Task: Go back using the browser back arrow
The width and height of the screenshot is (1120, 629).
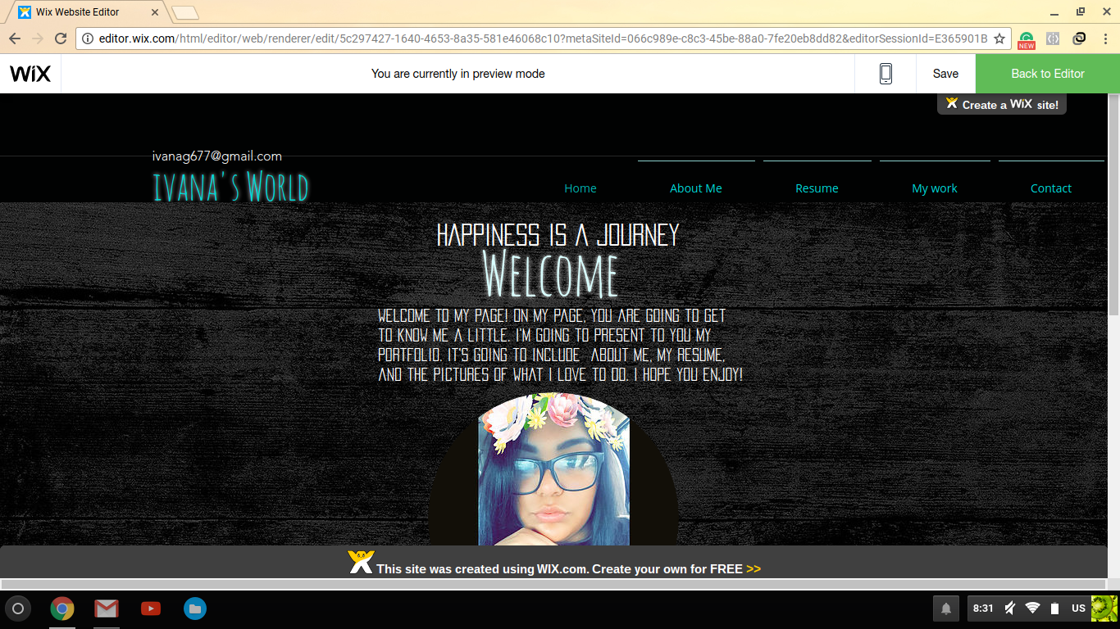Action: (15, 38)
